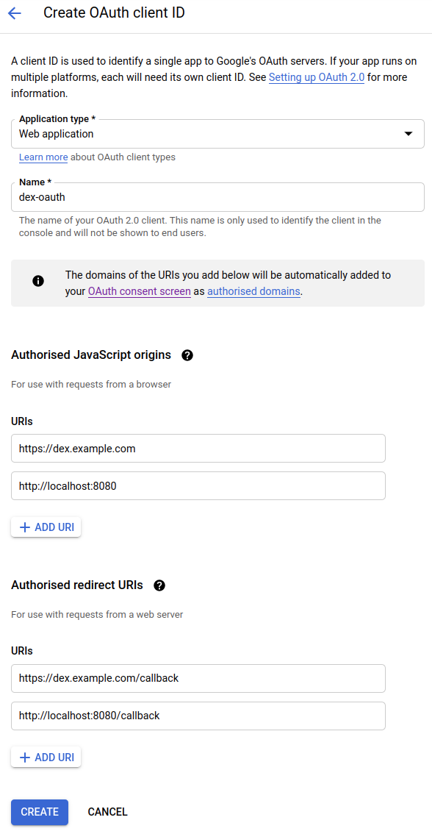
Task: View the authorised domains link
Action: point(253,291)
